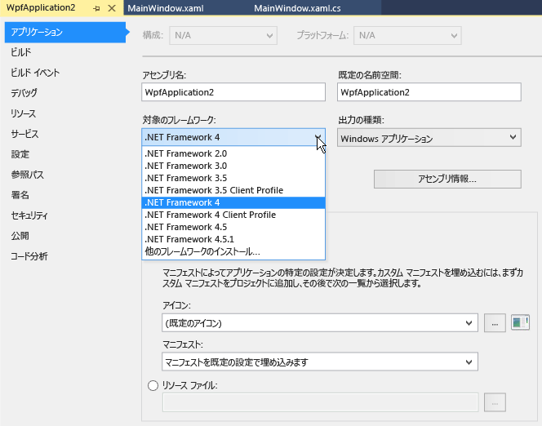Open the 構成 N/A dropdown
Screen dimensions: 542x426
coord(224,35)
